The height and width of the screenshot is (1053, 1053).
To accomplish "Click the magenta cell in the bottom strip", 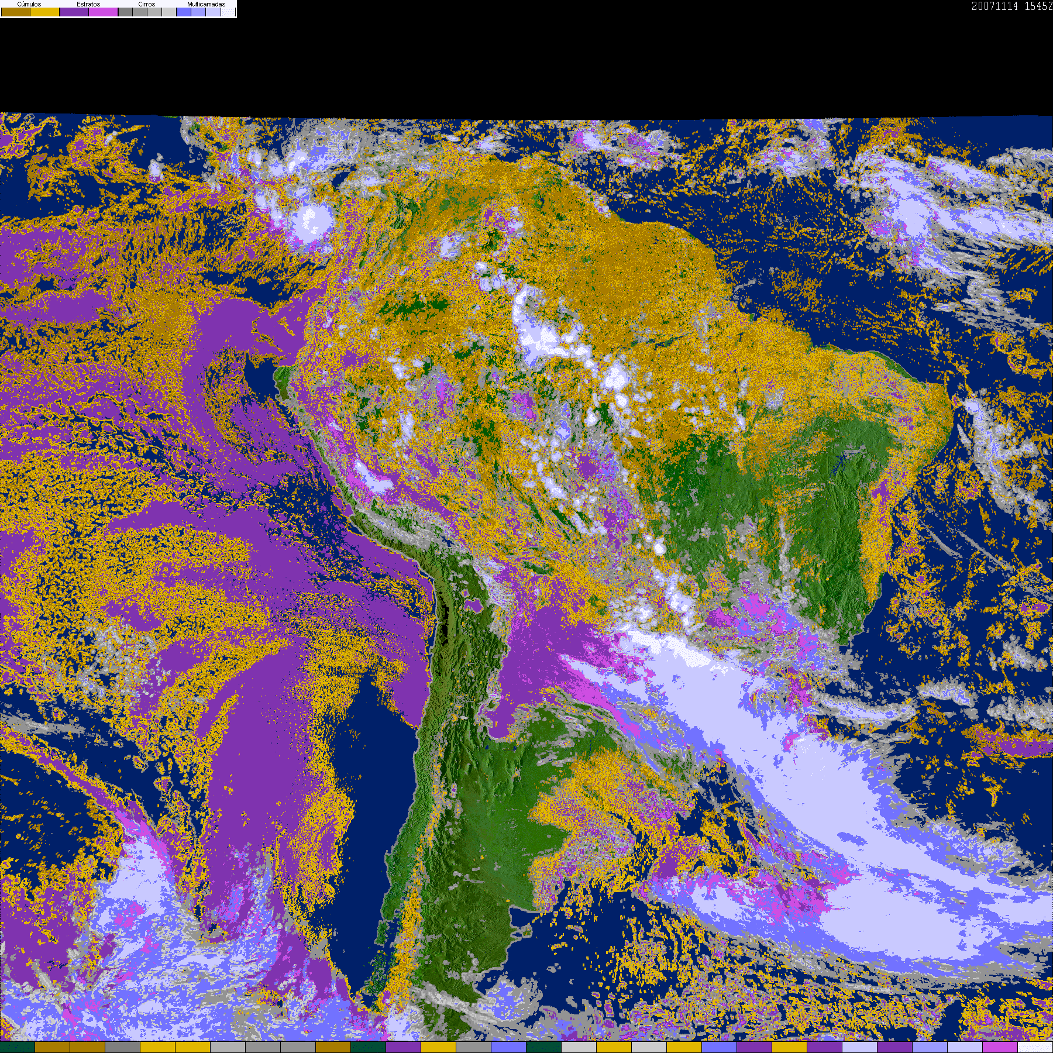I will (1000, 1047).
